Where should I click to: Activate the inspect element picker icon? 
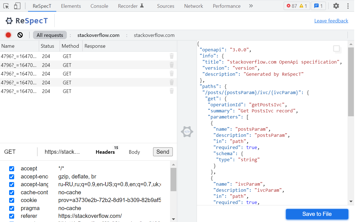coord(6,6)
